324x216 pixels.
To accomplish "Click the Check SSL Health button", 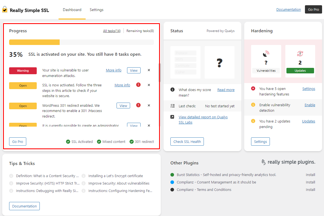I will point(187,142).
